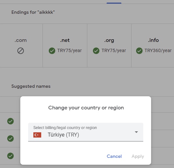Click the active tab underline at top
This screenshot has width=174, height=168.
114,3
